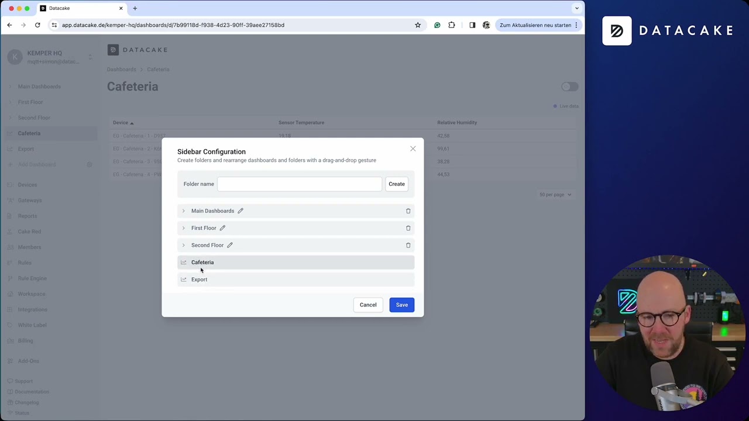Open Cake Red in the sidebar
Viewport: 749px width, 421px height.
tap(29, 232)
